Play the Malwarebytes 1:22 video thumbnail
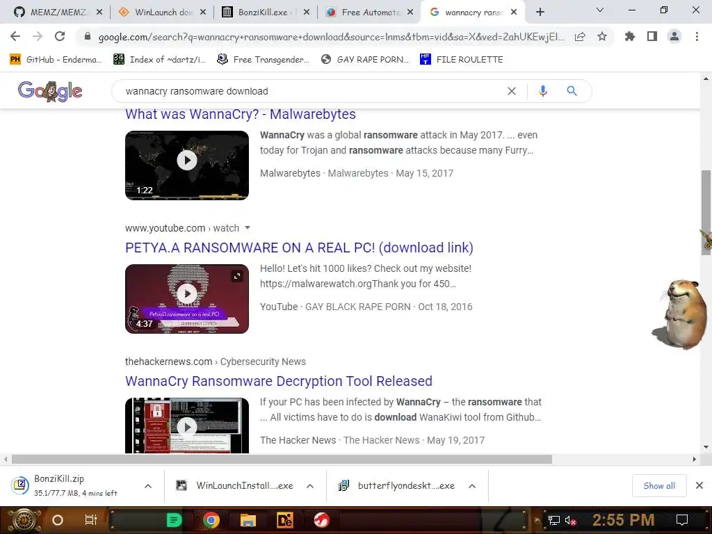 coord(187,165)
